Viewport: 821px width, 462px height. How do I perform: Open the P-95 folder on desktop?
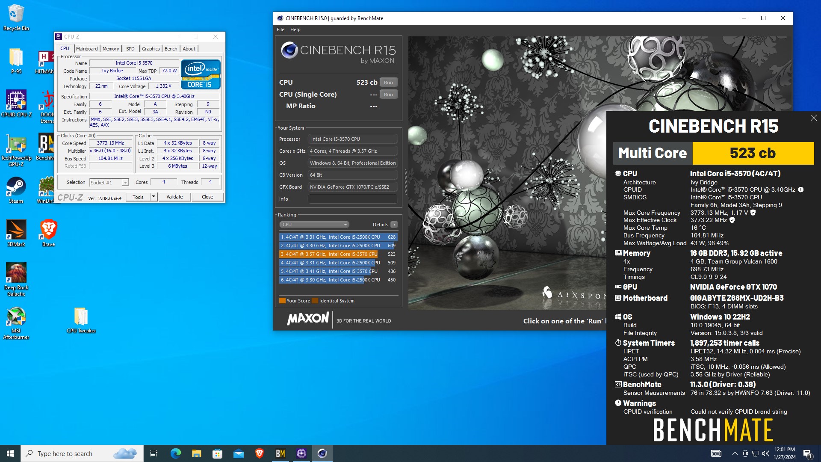(16, 61)
